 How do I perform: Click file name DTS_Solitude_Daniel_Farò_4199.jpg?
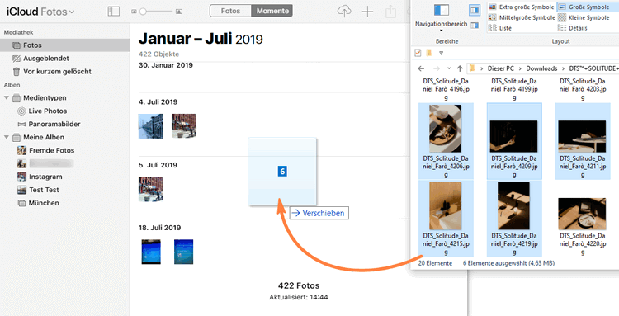click(514, 89)
